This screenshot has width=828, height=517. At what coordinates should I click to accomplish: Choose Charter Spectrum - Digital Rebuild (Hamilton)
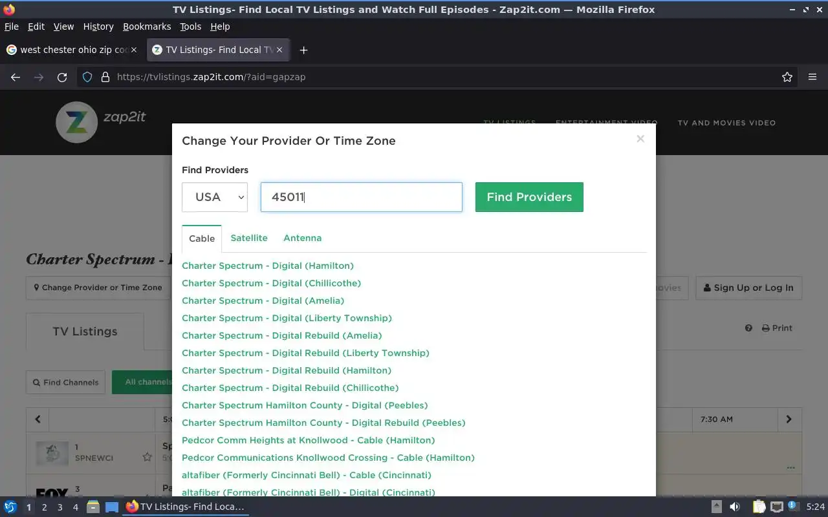coord(287,370)
